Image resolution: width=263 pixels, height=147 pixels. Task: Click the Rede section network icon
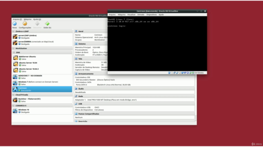coord(76,96)
